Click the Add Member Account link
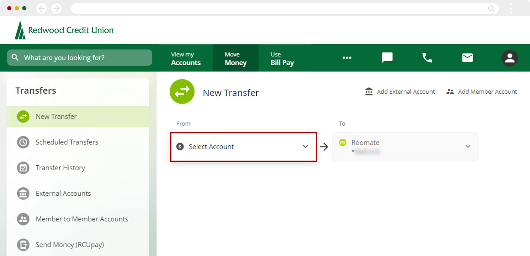This screenshot has height=256, width=530. pos(482,92)
